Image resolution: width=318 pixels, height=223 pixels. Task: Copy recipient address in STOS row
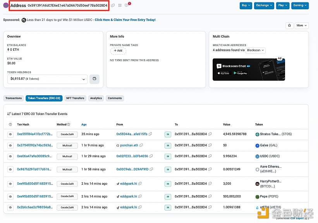[210, 134]
